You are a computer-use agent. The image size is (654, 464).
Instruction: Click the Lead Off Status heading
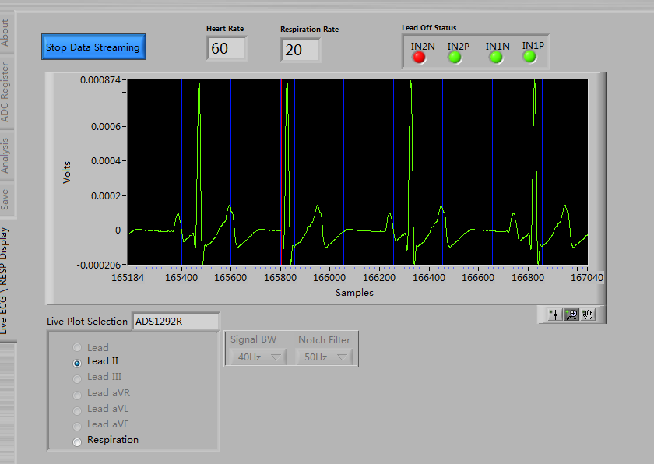tap(429, 28)
